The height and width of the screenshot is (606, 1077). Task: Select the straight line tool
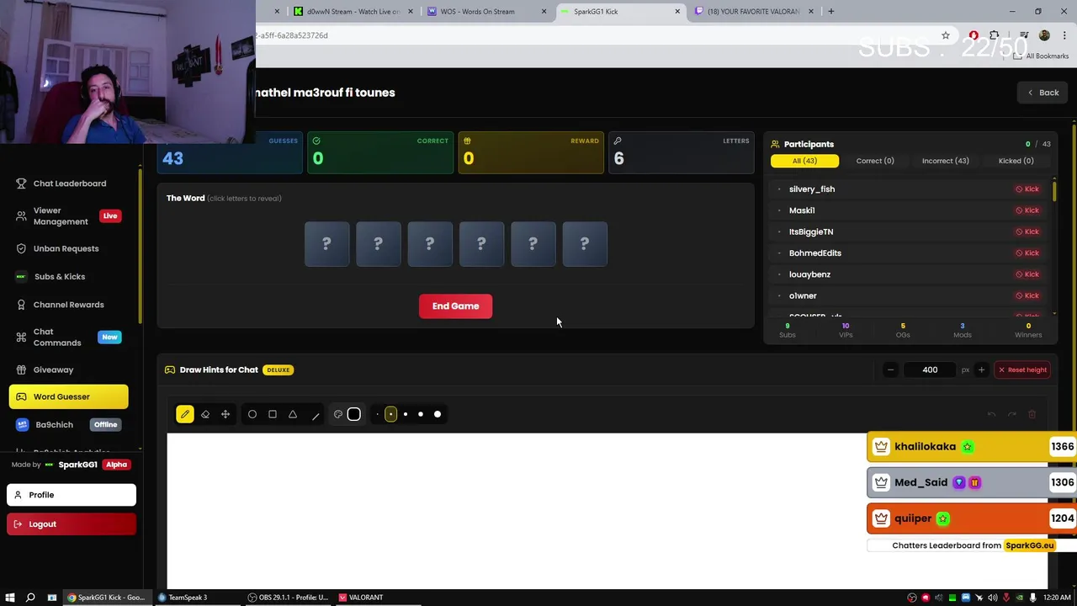(316, 414)
